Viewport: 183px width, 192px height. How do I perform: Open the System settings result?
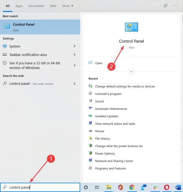(x=40, y=46)
